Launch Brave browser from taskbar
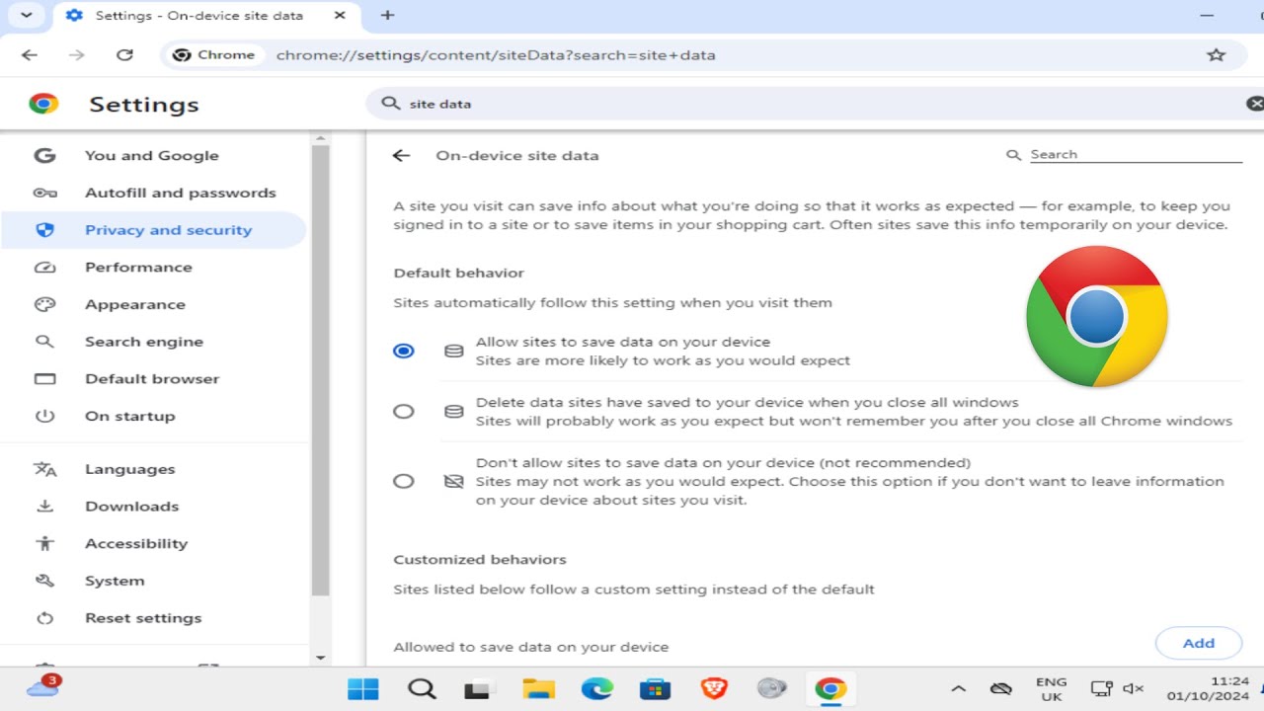Screen dimensions: 1264x711 [713, 689]
